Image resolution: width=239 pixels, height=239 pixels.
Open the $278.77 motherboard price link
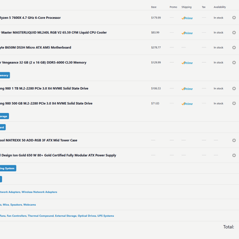(156, 47)
